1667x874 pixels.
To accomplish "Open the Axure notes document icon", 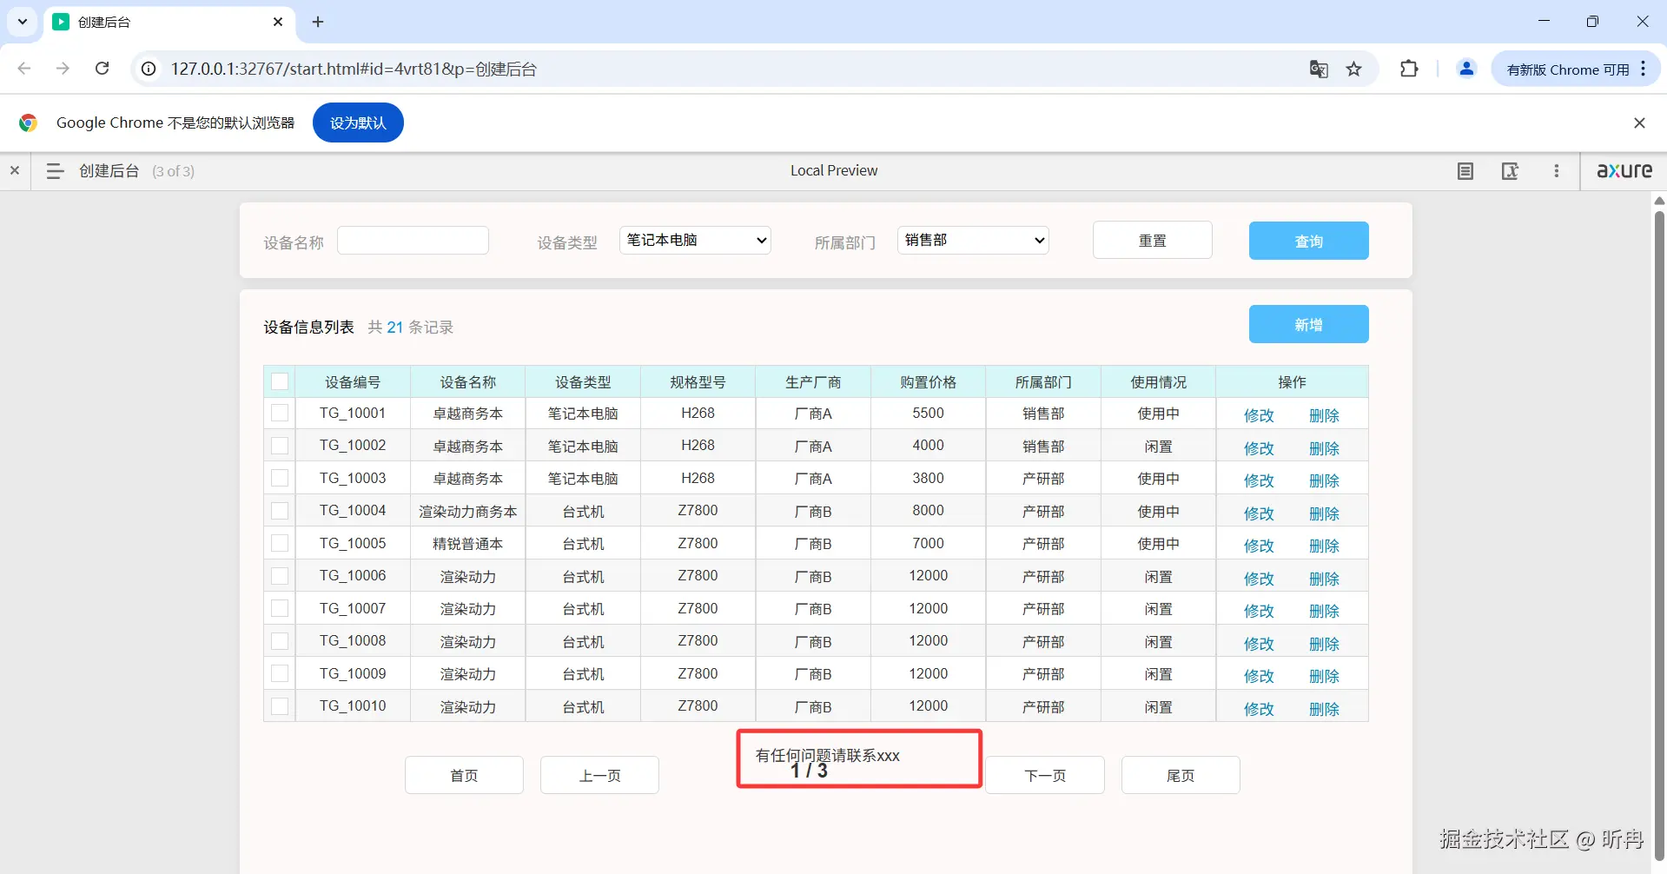I will pyautogui.click(x=1465, y=171).
